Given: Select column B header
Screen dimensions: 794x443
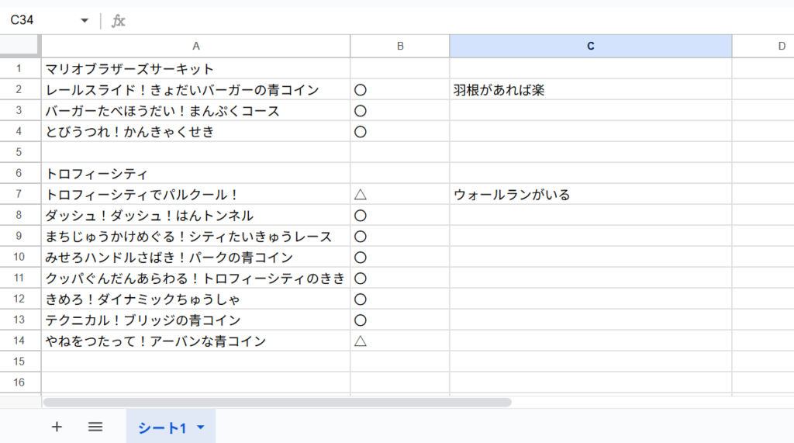Looking at the screenshot, I should (400, 46).
